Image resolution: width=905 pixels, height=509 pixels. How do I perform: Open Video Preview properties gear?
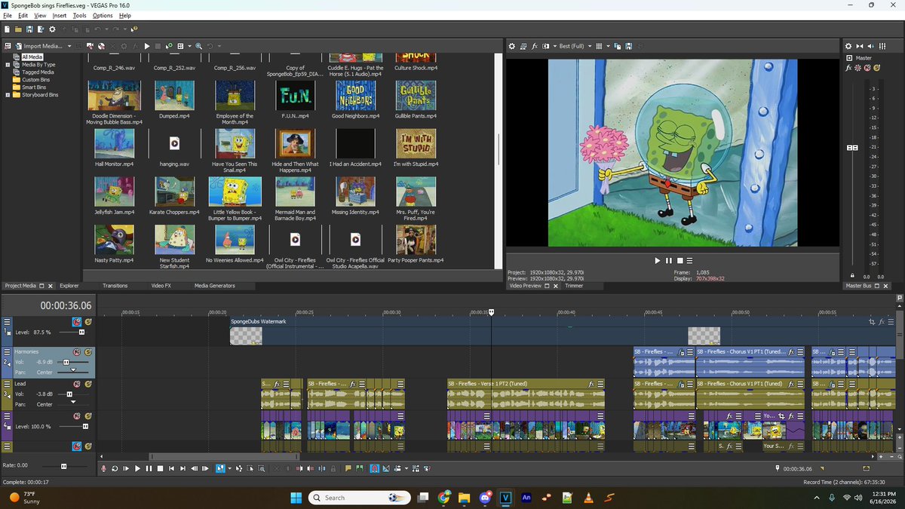pos(511,46)
